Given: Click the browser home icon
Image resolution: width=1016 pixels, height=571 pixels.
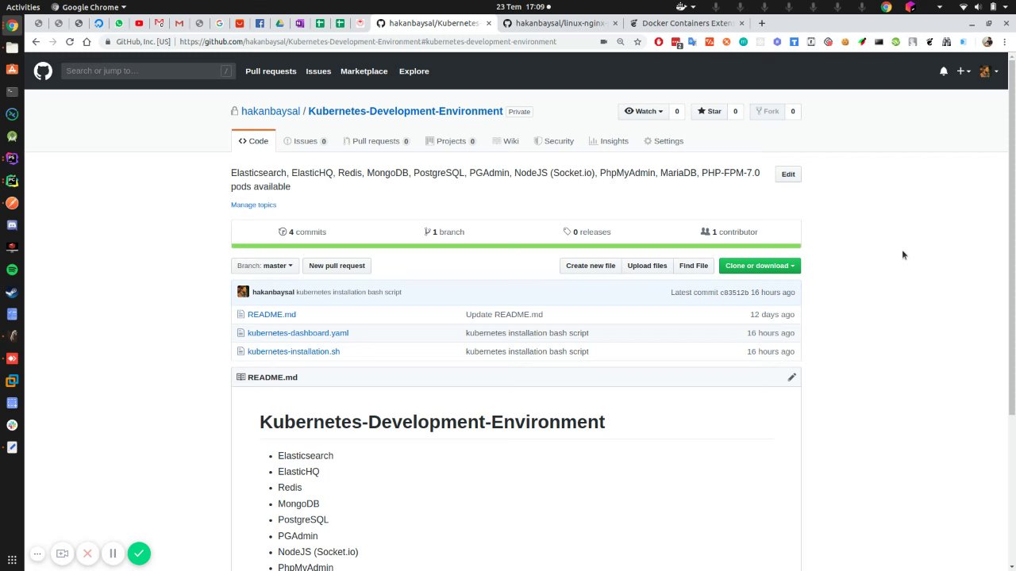Looking at the screenshot, I should [x=87, y=41].
